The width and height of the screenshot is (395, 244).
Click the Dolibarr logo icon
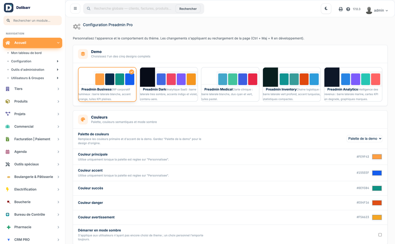tap(9, 8)
